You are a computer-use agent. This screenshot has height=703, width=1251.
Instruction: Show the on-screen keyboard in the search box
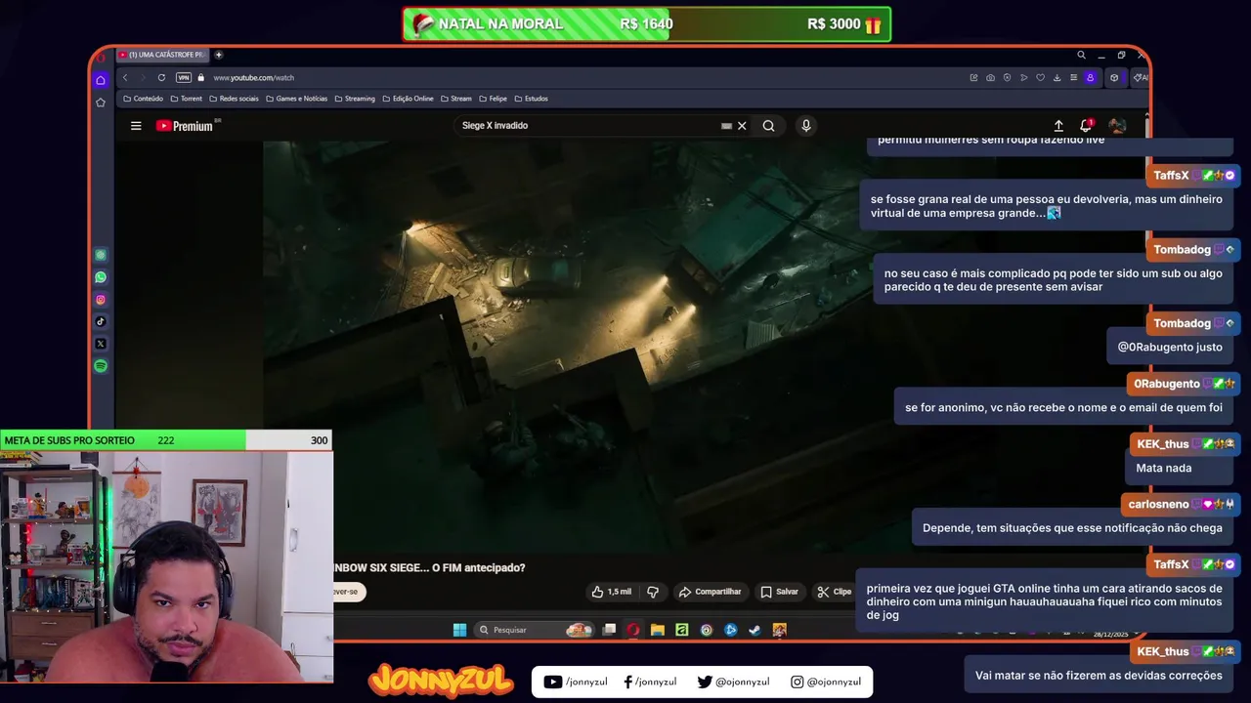(x=726, y=126)
